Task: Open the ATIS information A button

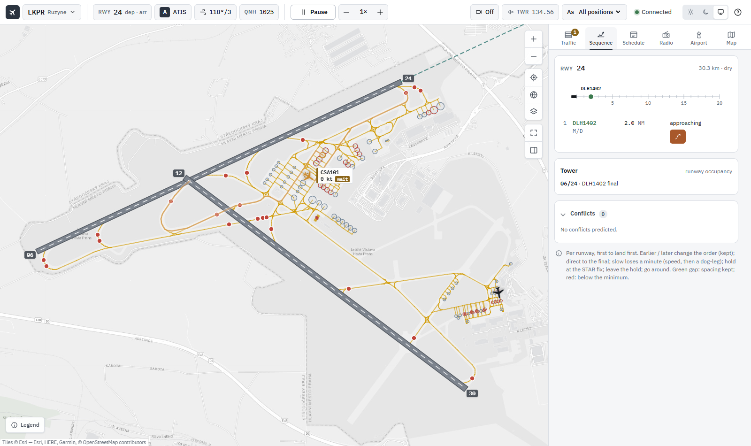Action: click(173, 12)
